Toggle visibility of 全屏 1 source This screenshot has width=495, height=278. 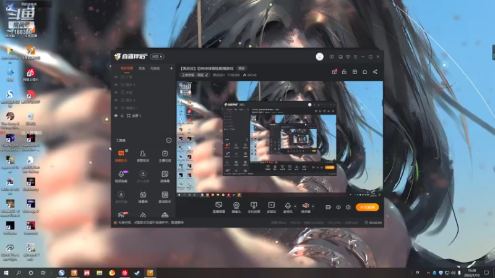116,116
